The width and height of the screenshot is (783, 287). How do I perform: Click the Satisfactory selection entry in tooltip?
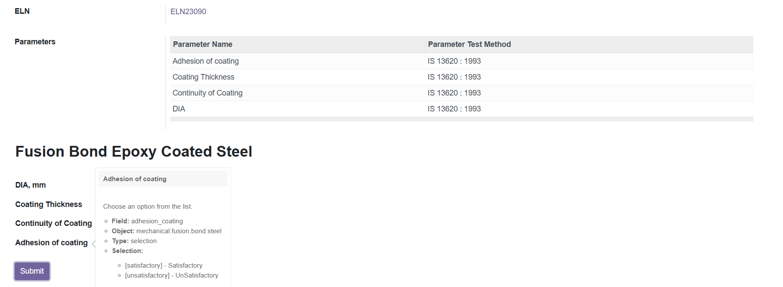[163, 265]
